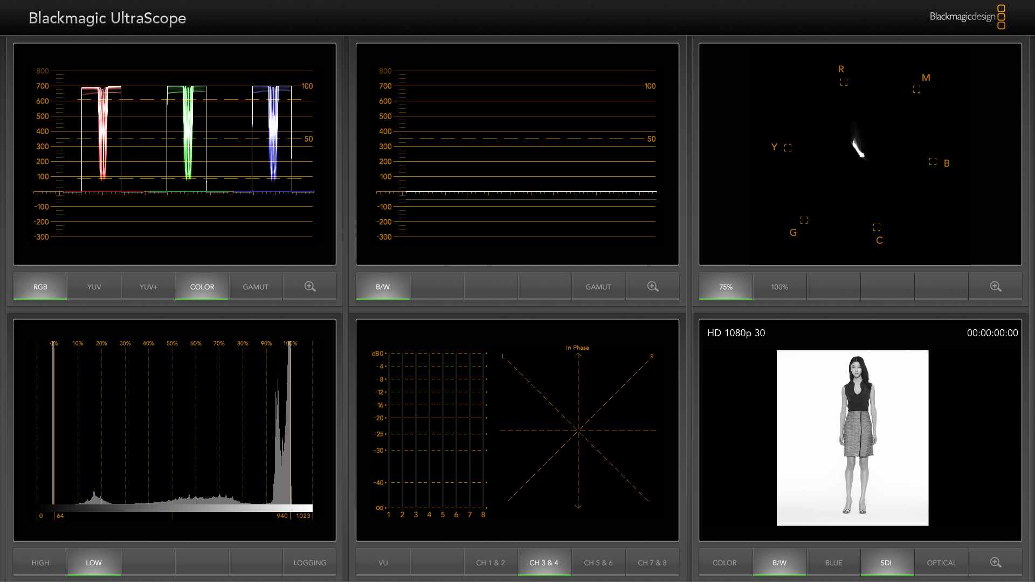Click the B target on the vectorscope
This screenshot has width=1035, height=582.
[933, 161]
